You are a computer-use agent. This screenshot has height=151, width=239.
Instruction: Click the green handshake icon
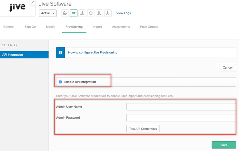tap(74, 13)
